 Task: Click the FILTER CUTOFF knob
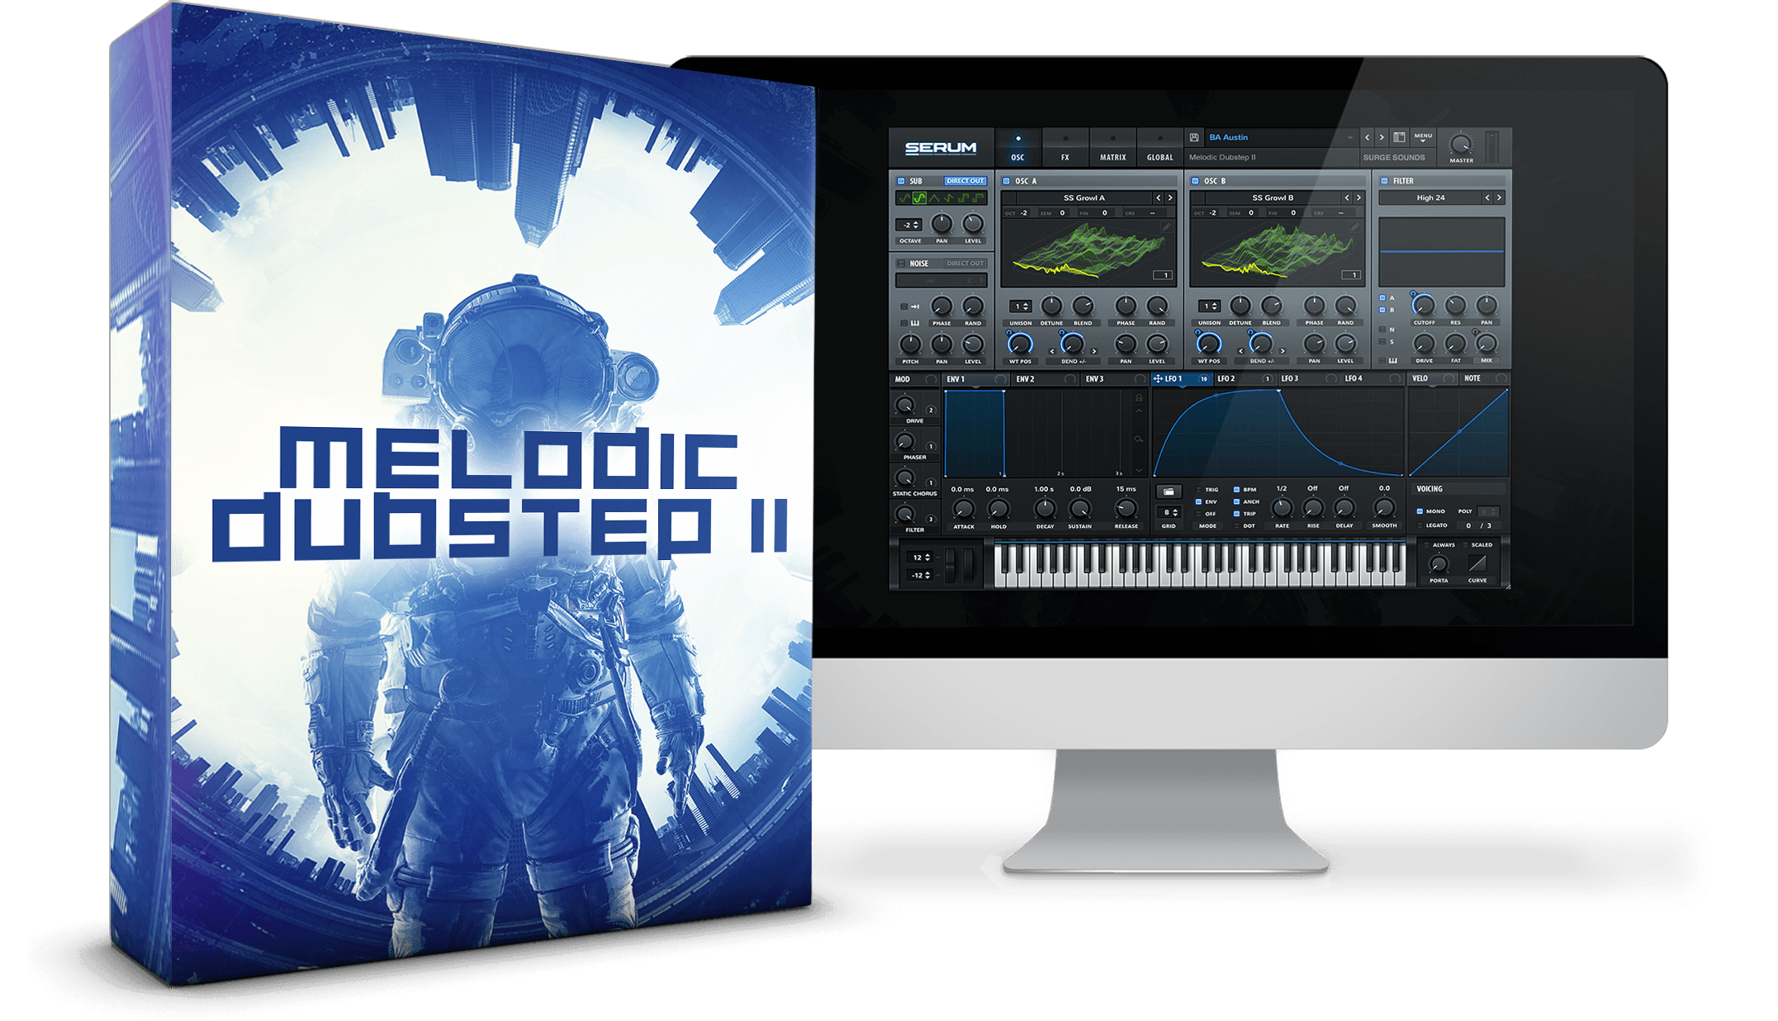[1424, 305]
